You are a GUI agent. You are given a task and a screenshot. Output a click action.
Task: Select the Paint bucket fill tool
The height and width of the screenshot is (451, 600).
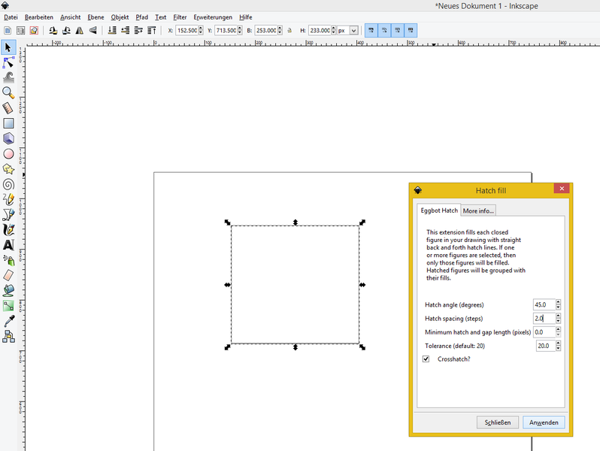click(x=8, y=291)
